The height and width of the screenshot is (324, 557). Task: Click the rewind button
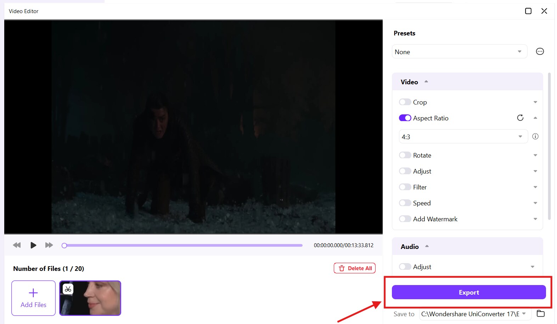tap(17, 245)
